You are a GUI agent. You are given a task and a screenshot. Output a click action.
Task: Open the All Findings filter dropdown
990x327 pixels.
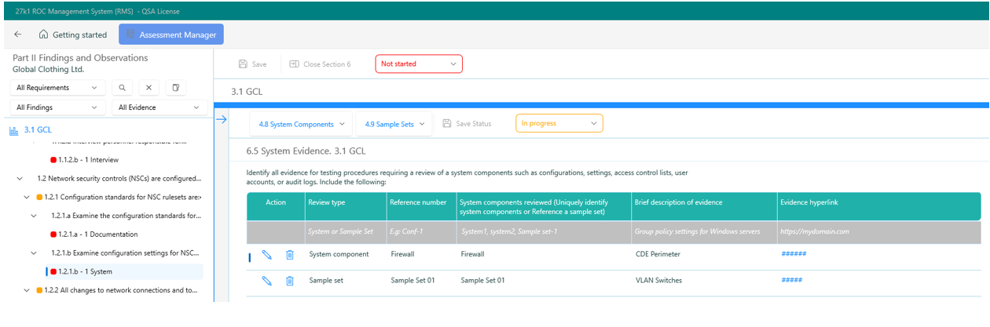pos(57,107)
